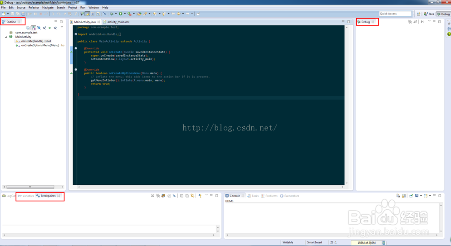Viewport: 451px width, 246px height.
Task: Switch to the Java perspective
Action: pos(429,14)
